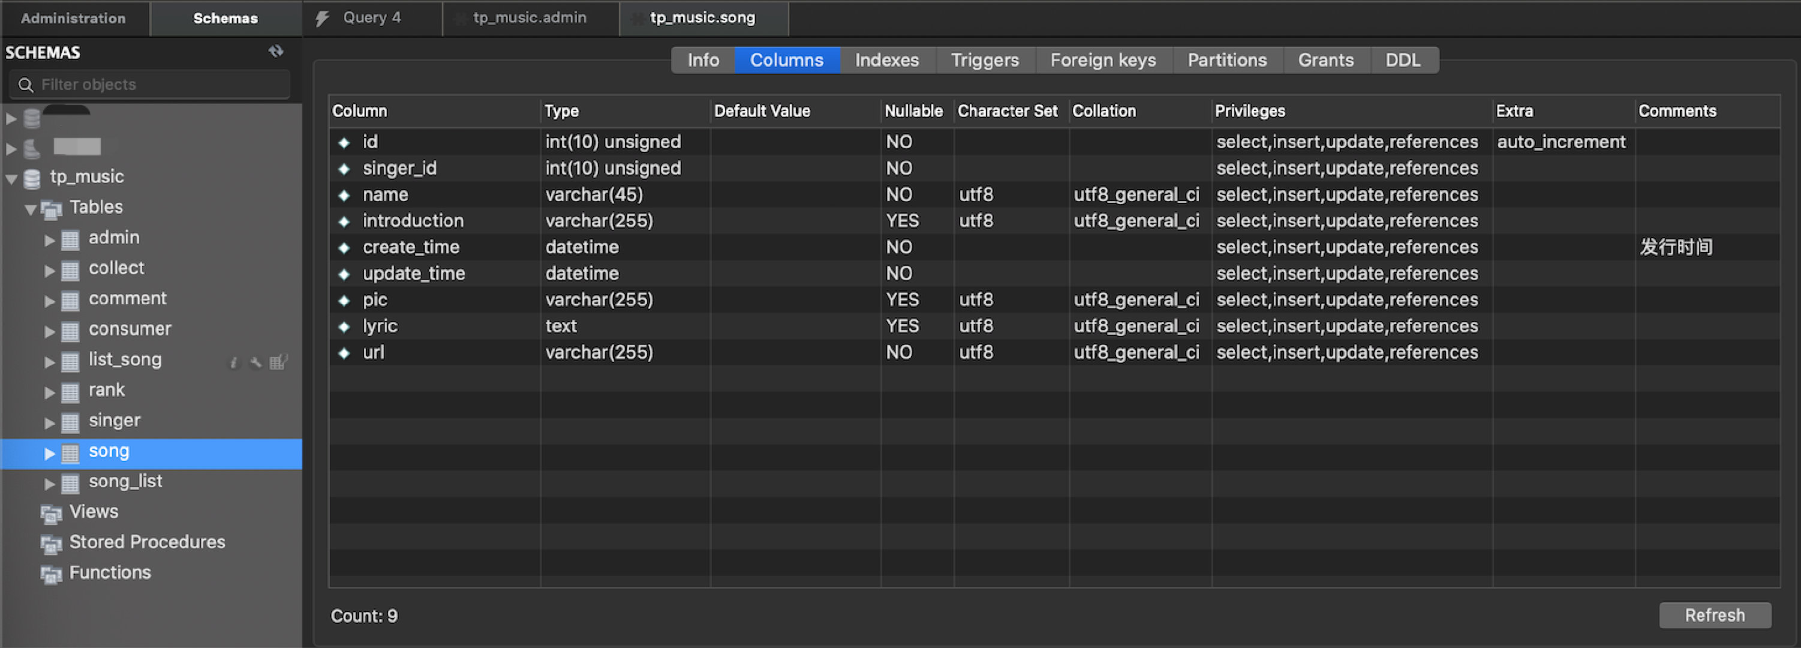The width and height of the screenshot is (1801, 648).
Task: Switch to the Partitions tab
Action: (1227, 60)
